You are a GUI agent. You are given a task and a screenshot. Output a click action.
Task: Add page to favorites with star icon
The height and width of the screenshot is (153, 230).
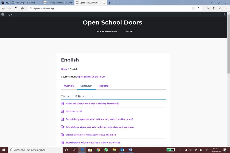(198, 8)
